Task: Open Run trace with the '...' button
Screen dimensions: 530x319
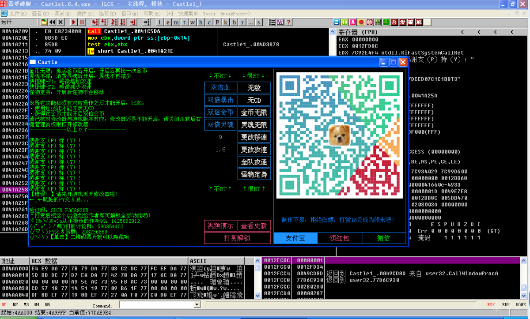Action: (x=250, y=22)
